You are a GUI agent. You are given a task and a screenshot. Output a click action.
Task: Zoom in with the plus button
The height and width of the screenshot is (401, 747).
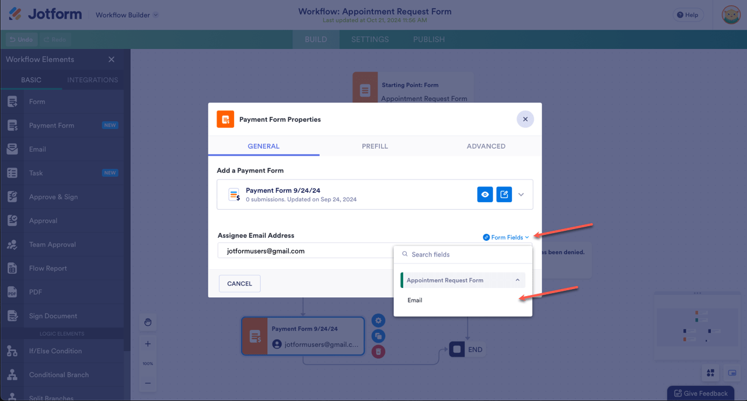point(148,344)
